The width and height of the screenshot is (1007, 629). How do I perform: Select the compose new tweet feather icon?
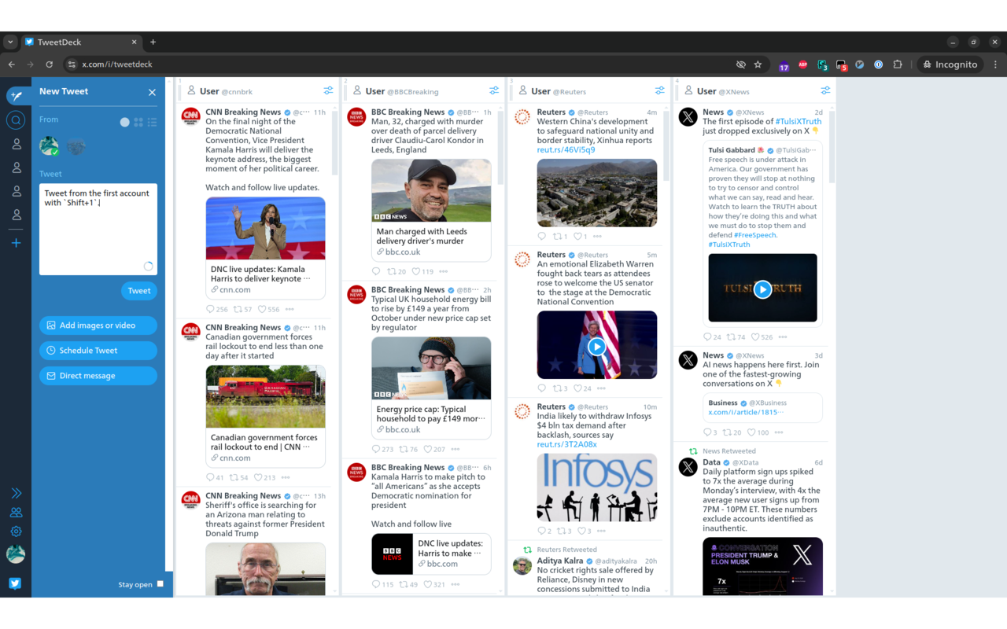16,95
